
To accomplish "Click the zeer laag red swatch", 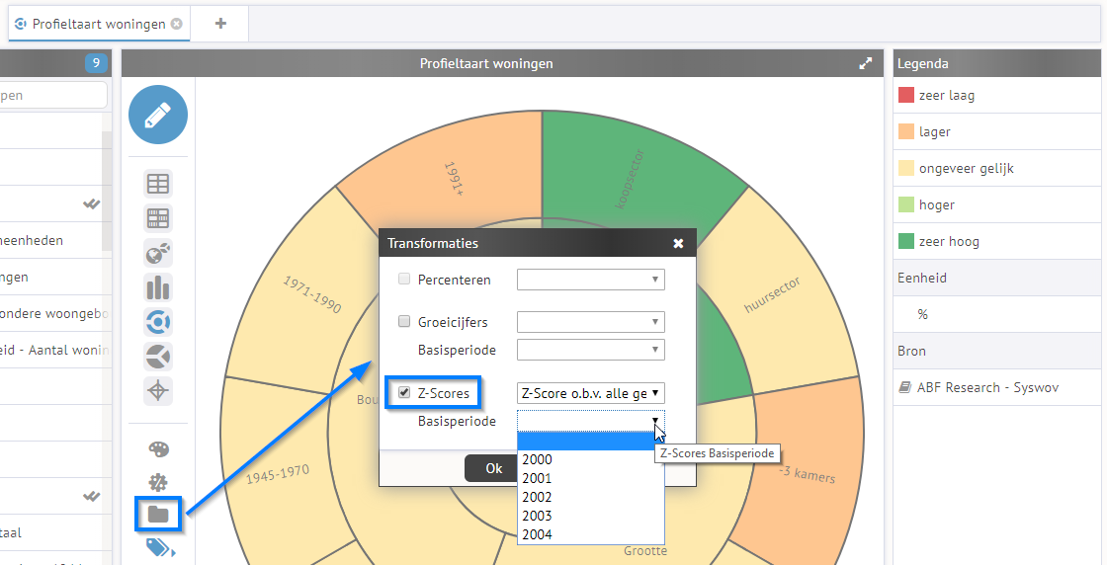I will (x=905, y=95).
